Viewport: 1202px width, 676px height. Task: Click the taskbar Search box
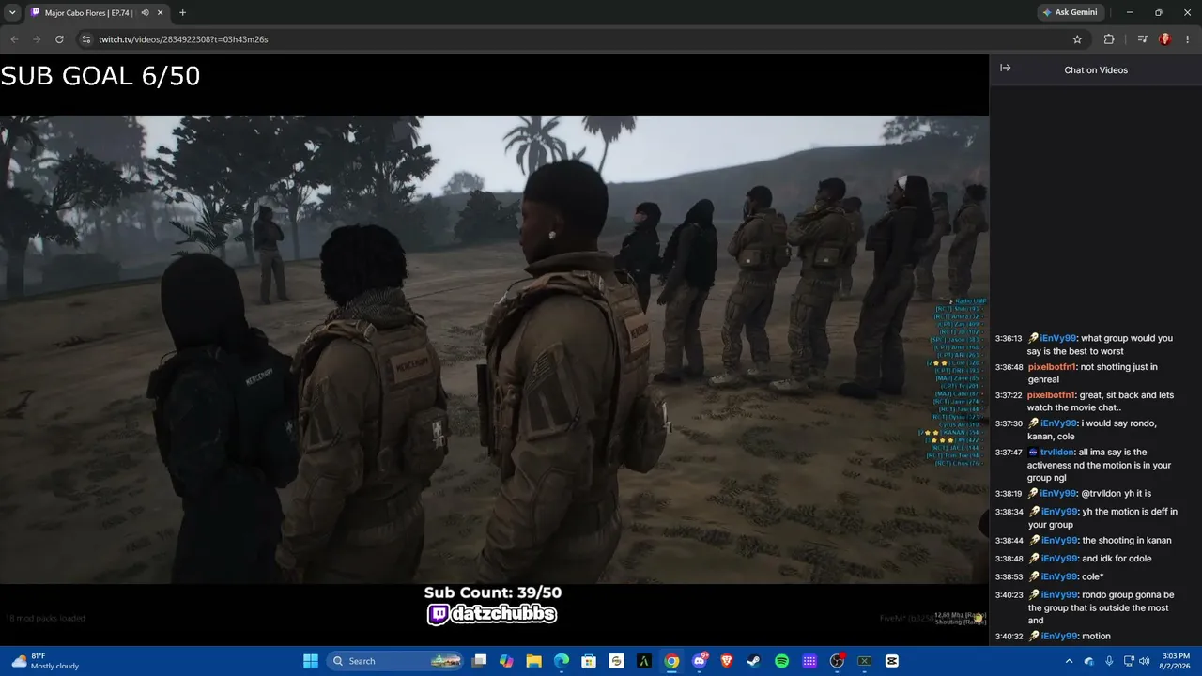[x=394, y=661]
